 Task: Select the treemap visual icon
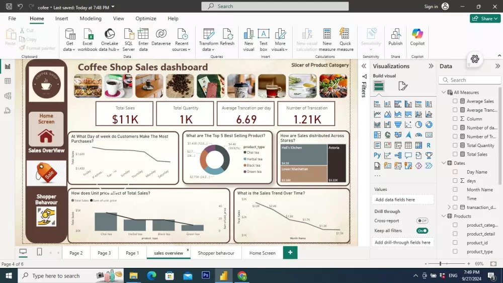coord(377,135)
